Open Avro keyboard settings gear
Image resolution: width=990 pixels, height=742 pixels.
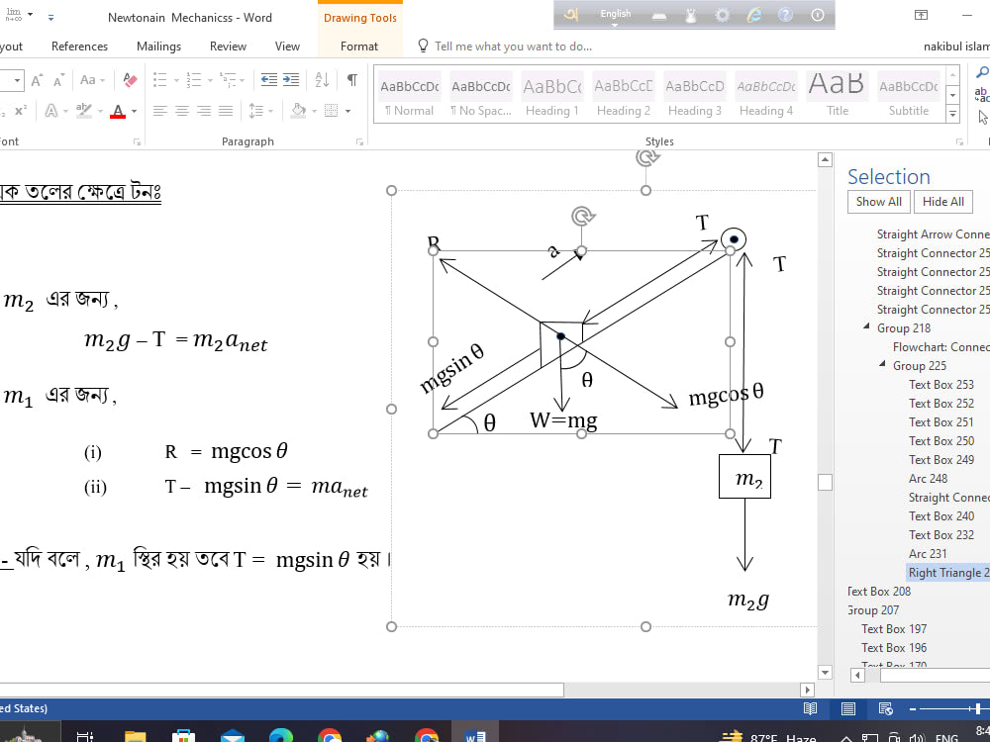click(722, 14)
